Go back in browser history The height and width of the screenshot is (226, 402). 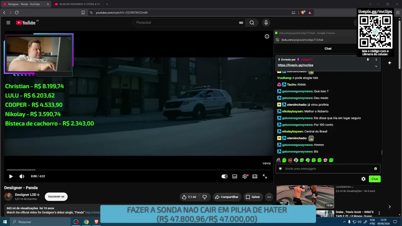click(4, 13)
